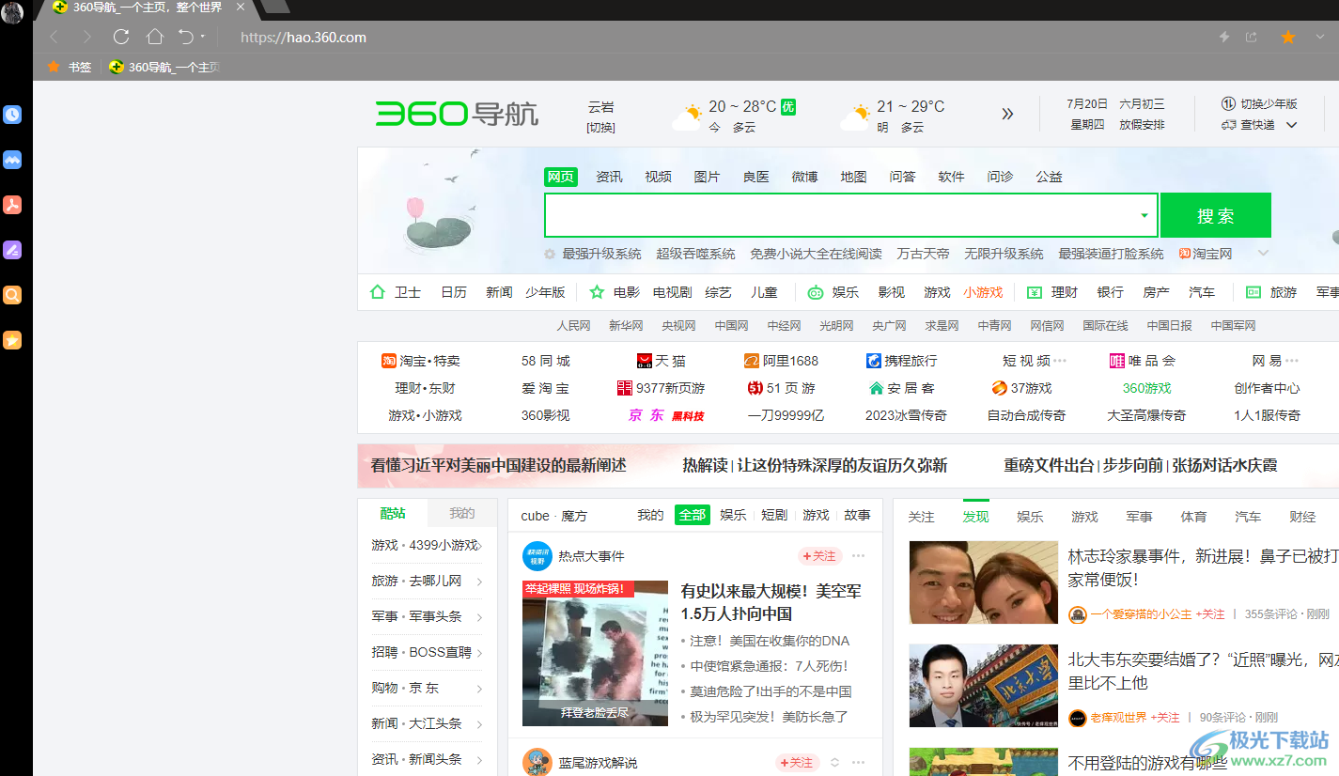The width and height of the screenshot is (1339, 776).
Task: Open the 人民网 link
Action: click(x=573, y=326)
